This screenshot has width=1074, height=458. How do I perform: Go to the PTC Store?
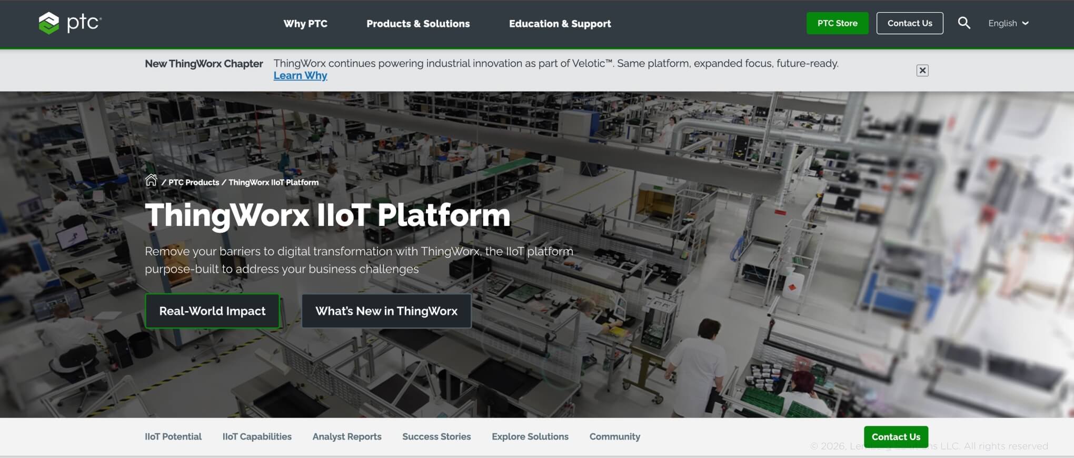pyautogui.click(x=837, y=23)
